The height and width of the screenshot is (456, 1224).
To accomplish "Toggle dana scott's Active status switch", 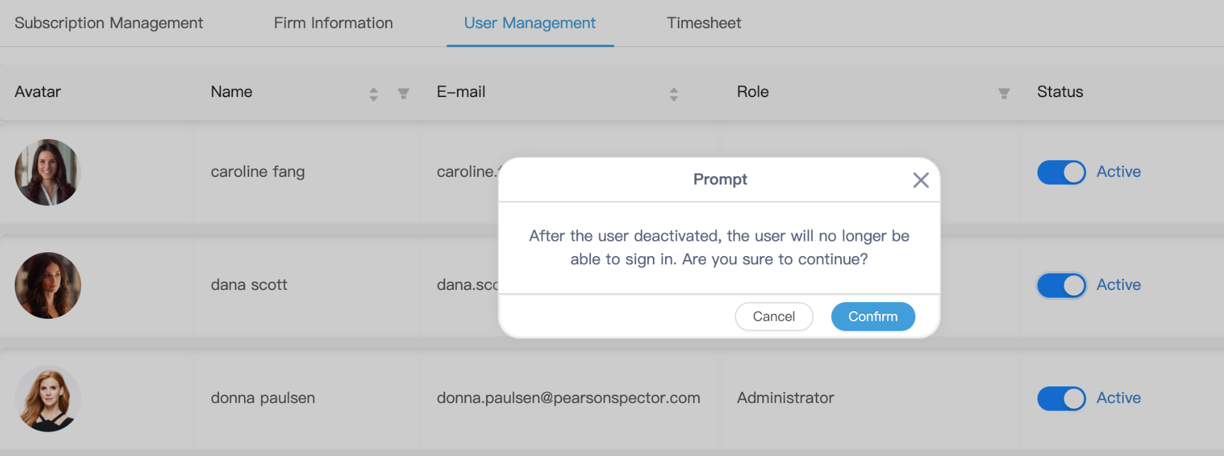I will (1061, 285).
